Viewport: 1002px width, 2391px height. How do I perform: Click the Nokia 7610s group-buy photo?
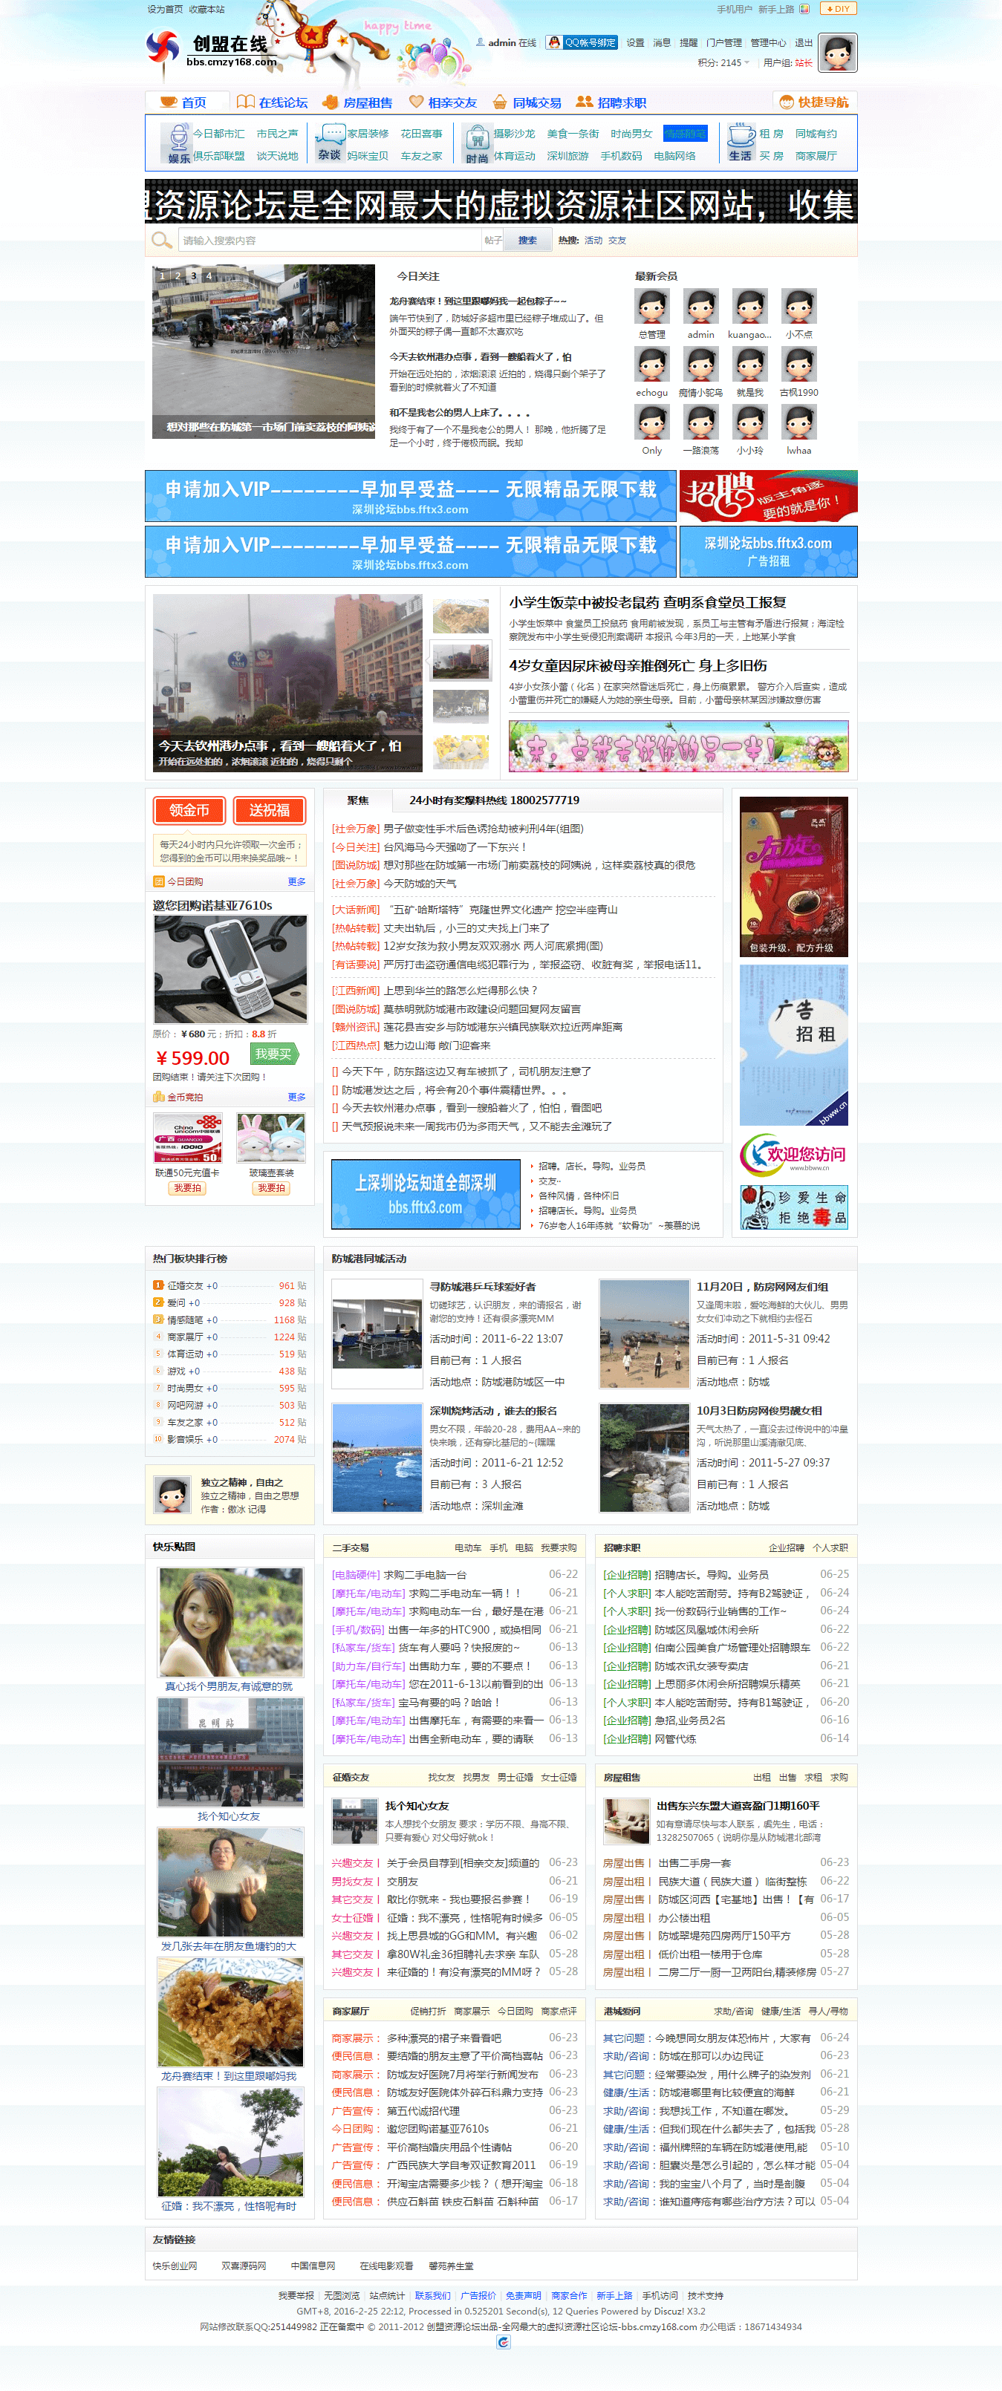pyautogui.click(x=230, y=969)
